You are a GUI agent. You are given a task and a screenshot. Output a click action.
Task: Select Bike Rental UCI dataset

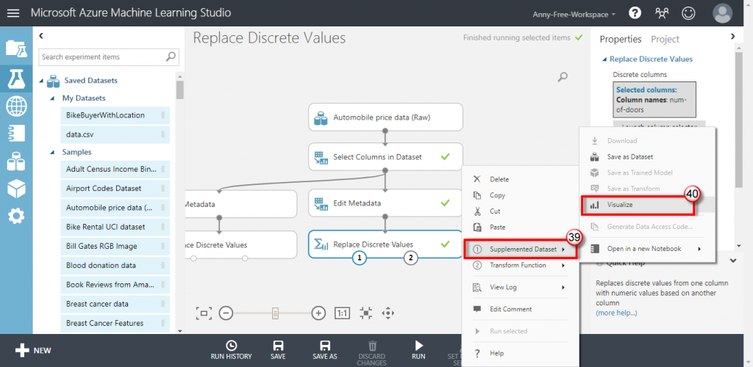point(115,227)
